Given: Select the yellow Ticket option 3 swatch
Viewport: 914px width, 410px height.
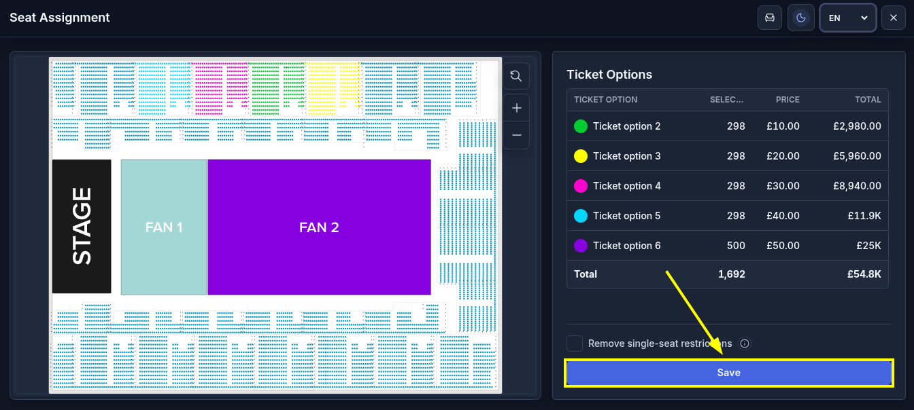Looking at the screenshot, I should (581, 156).
